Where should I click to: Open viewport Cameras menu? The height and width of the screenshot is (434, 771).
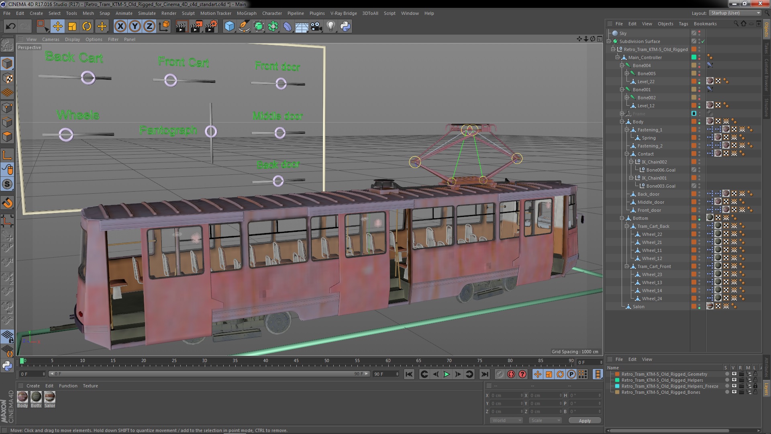click(x=51, y=39)
